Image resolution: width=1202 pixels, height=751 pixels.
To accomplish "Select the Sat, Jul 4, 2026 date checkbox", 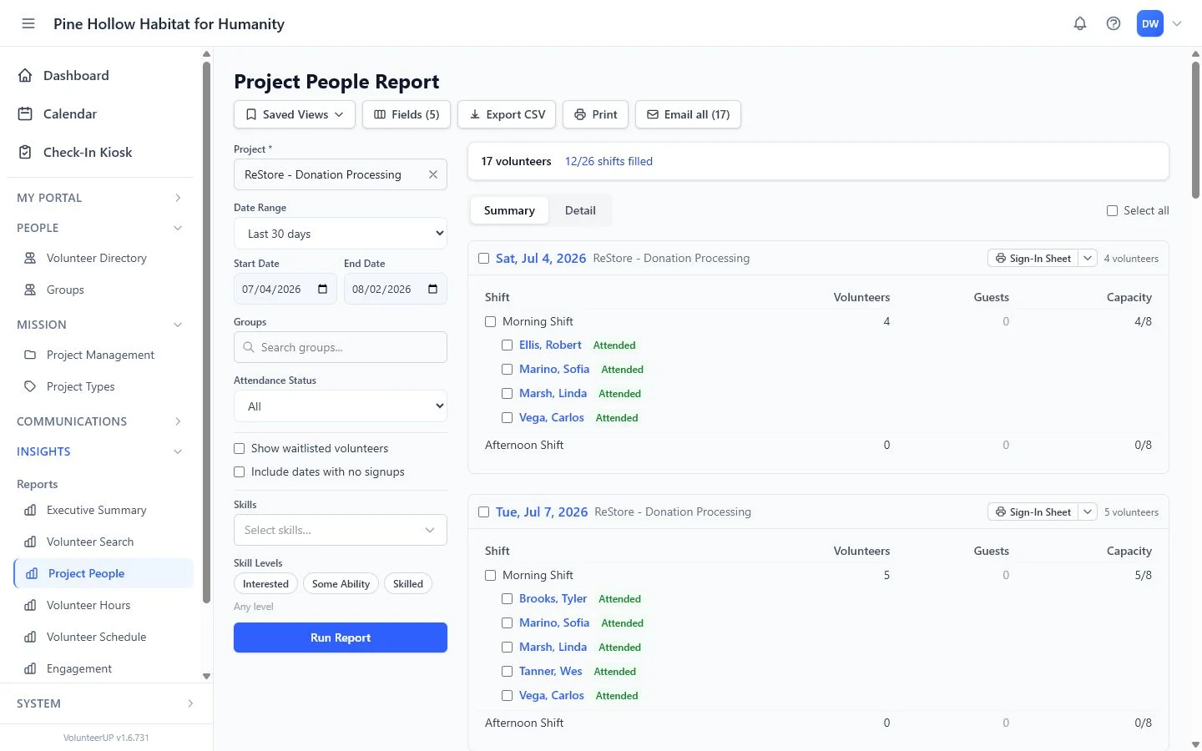I will pyautogui.click(x=483, y=258).
